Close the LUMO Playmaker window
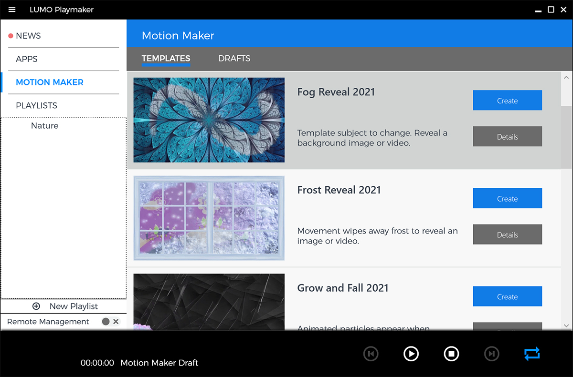 click(x=563, y=10)
